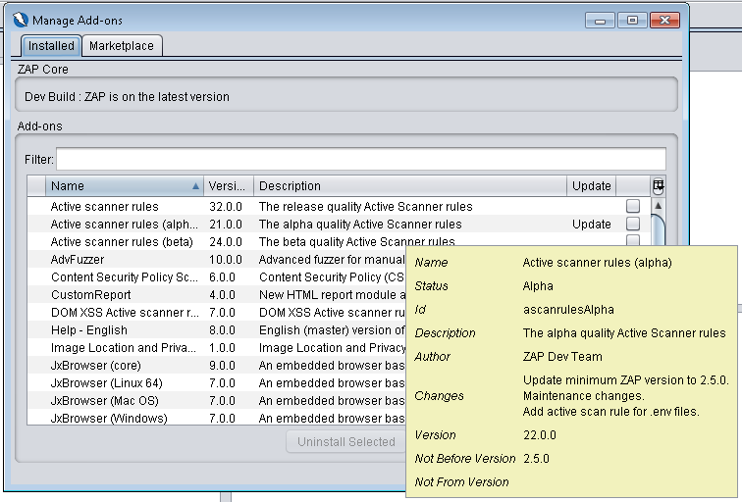Click version 24.0.0 cell
The width and height of the screenshot is (742, 502).
226,242
